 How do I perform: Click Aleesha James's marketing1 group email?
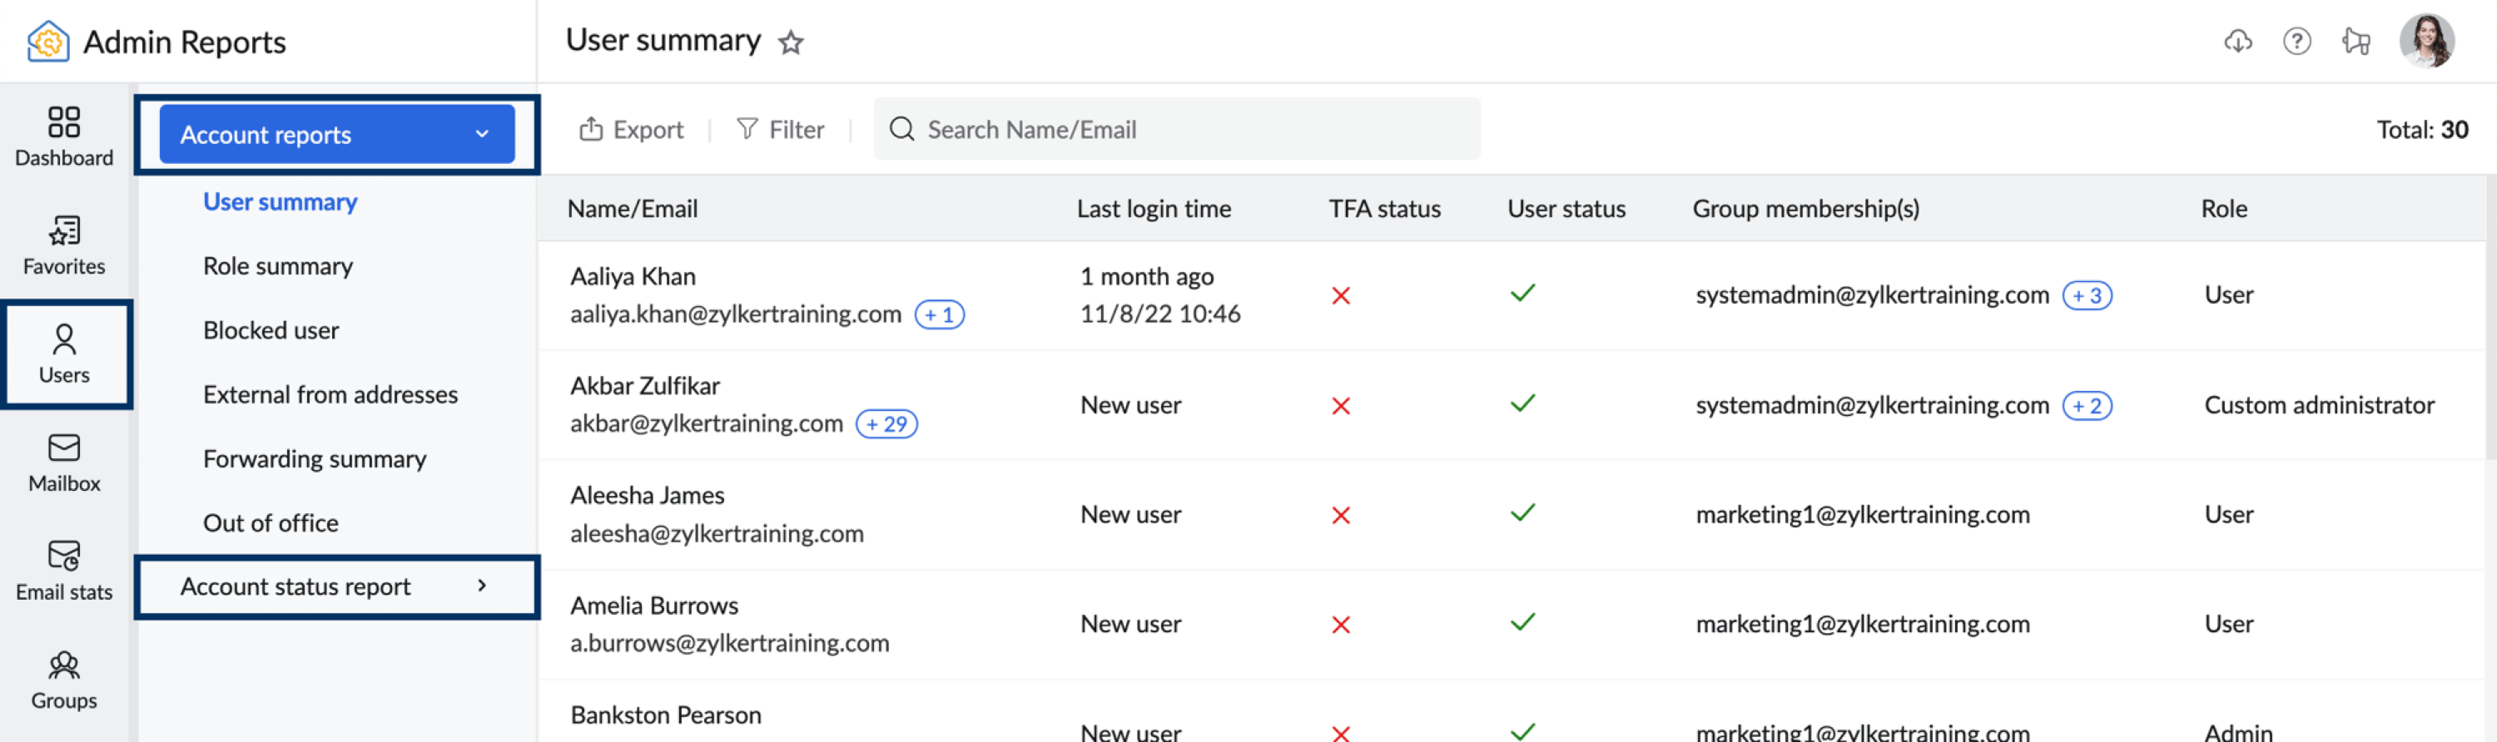(x=1862, y=514)
